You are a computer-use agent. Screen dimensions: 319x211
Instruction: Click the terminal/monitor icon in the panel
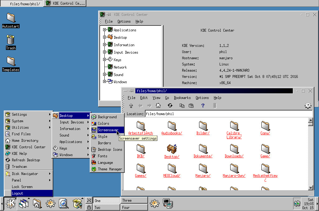[x=168, y=204]
